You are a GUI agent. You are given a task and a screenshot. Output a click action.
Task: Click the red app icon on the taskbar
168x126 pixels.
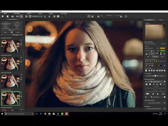coord(66,114)
